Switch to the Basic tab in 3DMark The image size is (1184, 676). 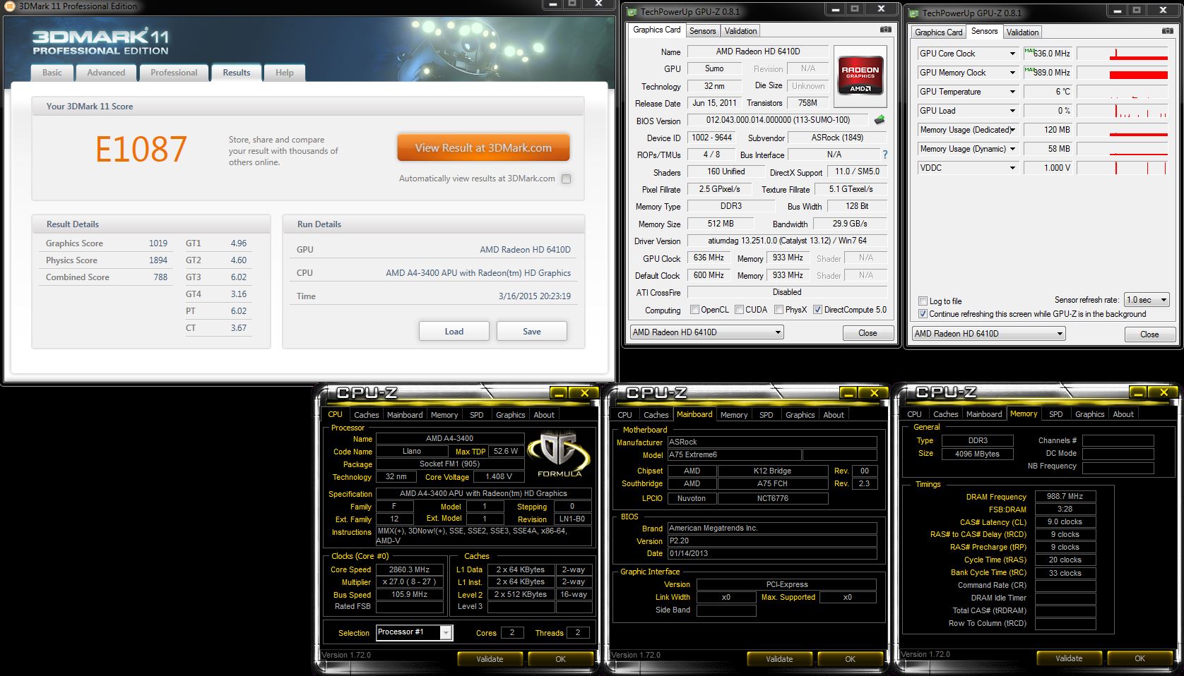coord(52,73)
